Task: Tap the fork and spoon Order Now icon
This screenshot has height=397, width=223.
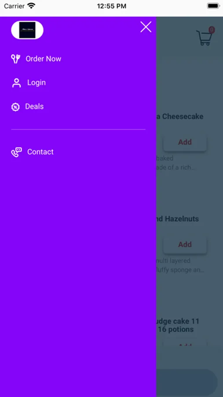Action: [15, 59]
